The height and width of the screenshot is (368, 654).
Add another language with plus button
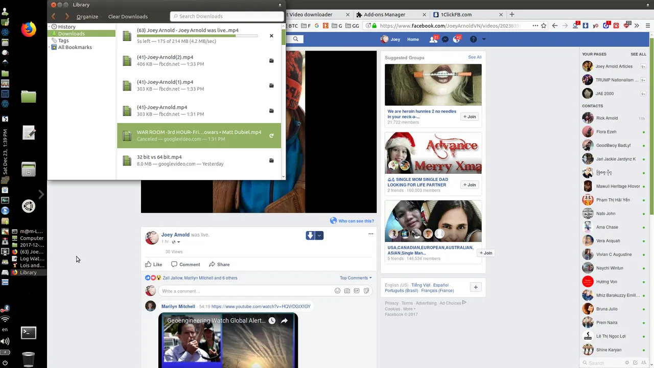[x=476, y=287]
